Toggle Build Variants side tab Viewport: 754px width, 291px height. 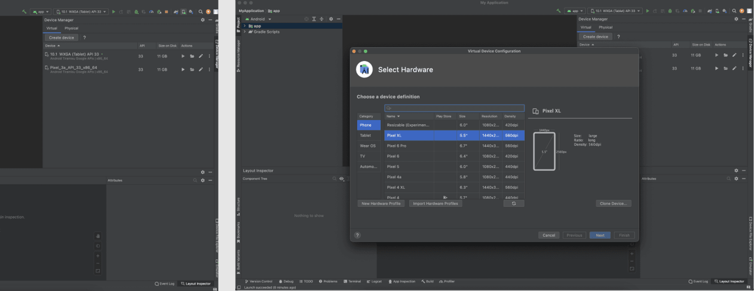pos(238,262)
